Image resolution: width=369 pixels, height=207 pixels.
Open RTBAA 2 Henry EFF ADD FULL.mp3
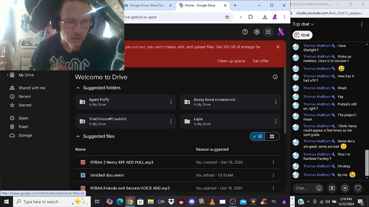pos(122,162)
